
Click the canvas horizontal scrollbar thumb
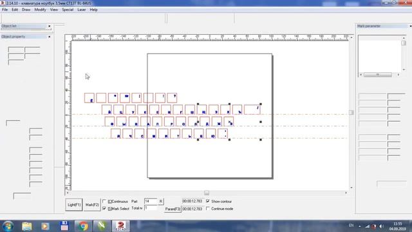207,193
